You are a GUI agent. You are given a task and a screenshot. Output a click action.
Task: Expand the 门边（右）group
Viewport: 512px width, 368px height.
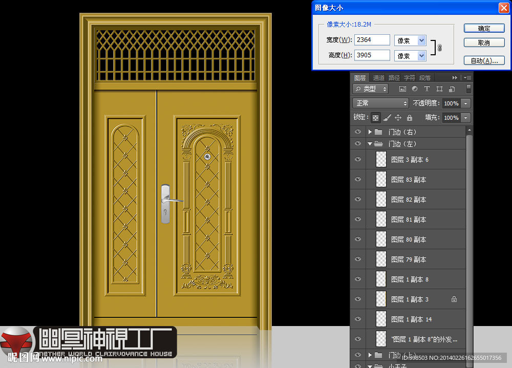[x=370, y=132]
